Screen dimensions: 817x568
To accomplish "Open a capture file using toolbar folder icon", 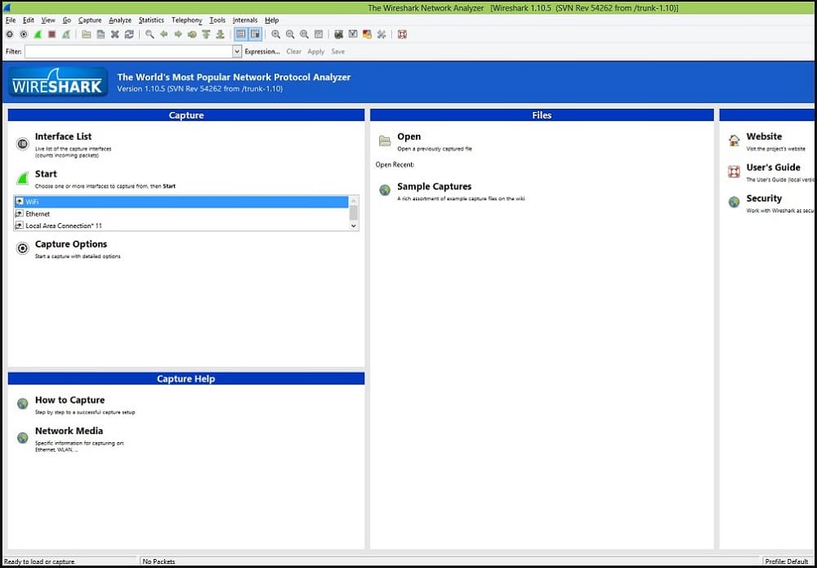I will point(87,34).
